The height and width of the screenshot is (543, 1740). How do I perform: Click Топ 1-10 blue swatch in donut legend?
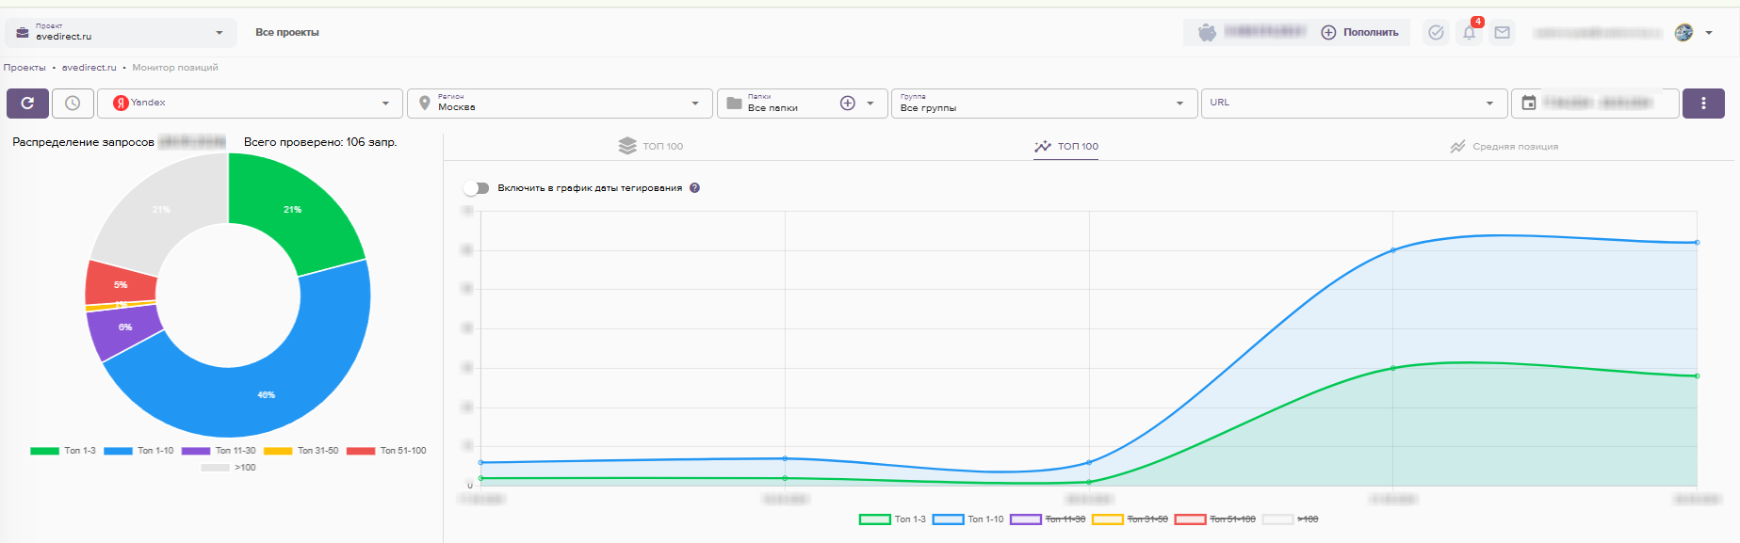(119, 451)
